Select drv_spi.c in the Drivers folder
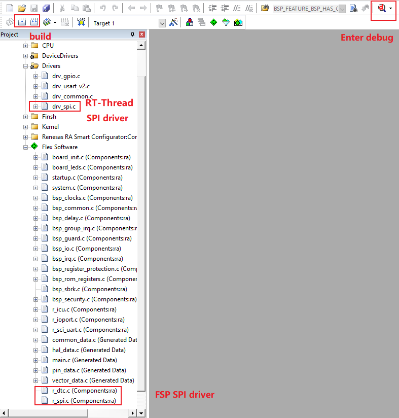 tap(63, 107)
